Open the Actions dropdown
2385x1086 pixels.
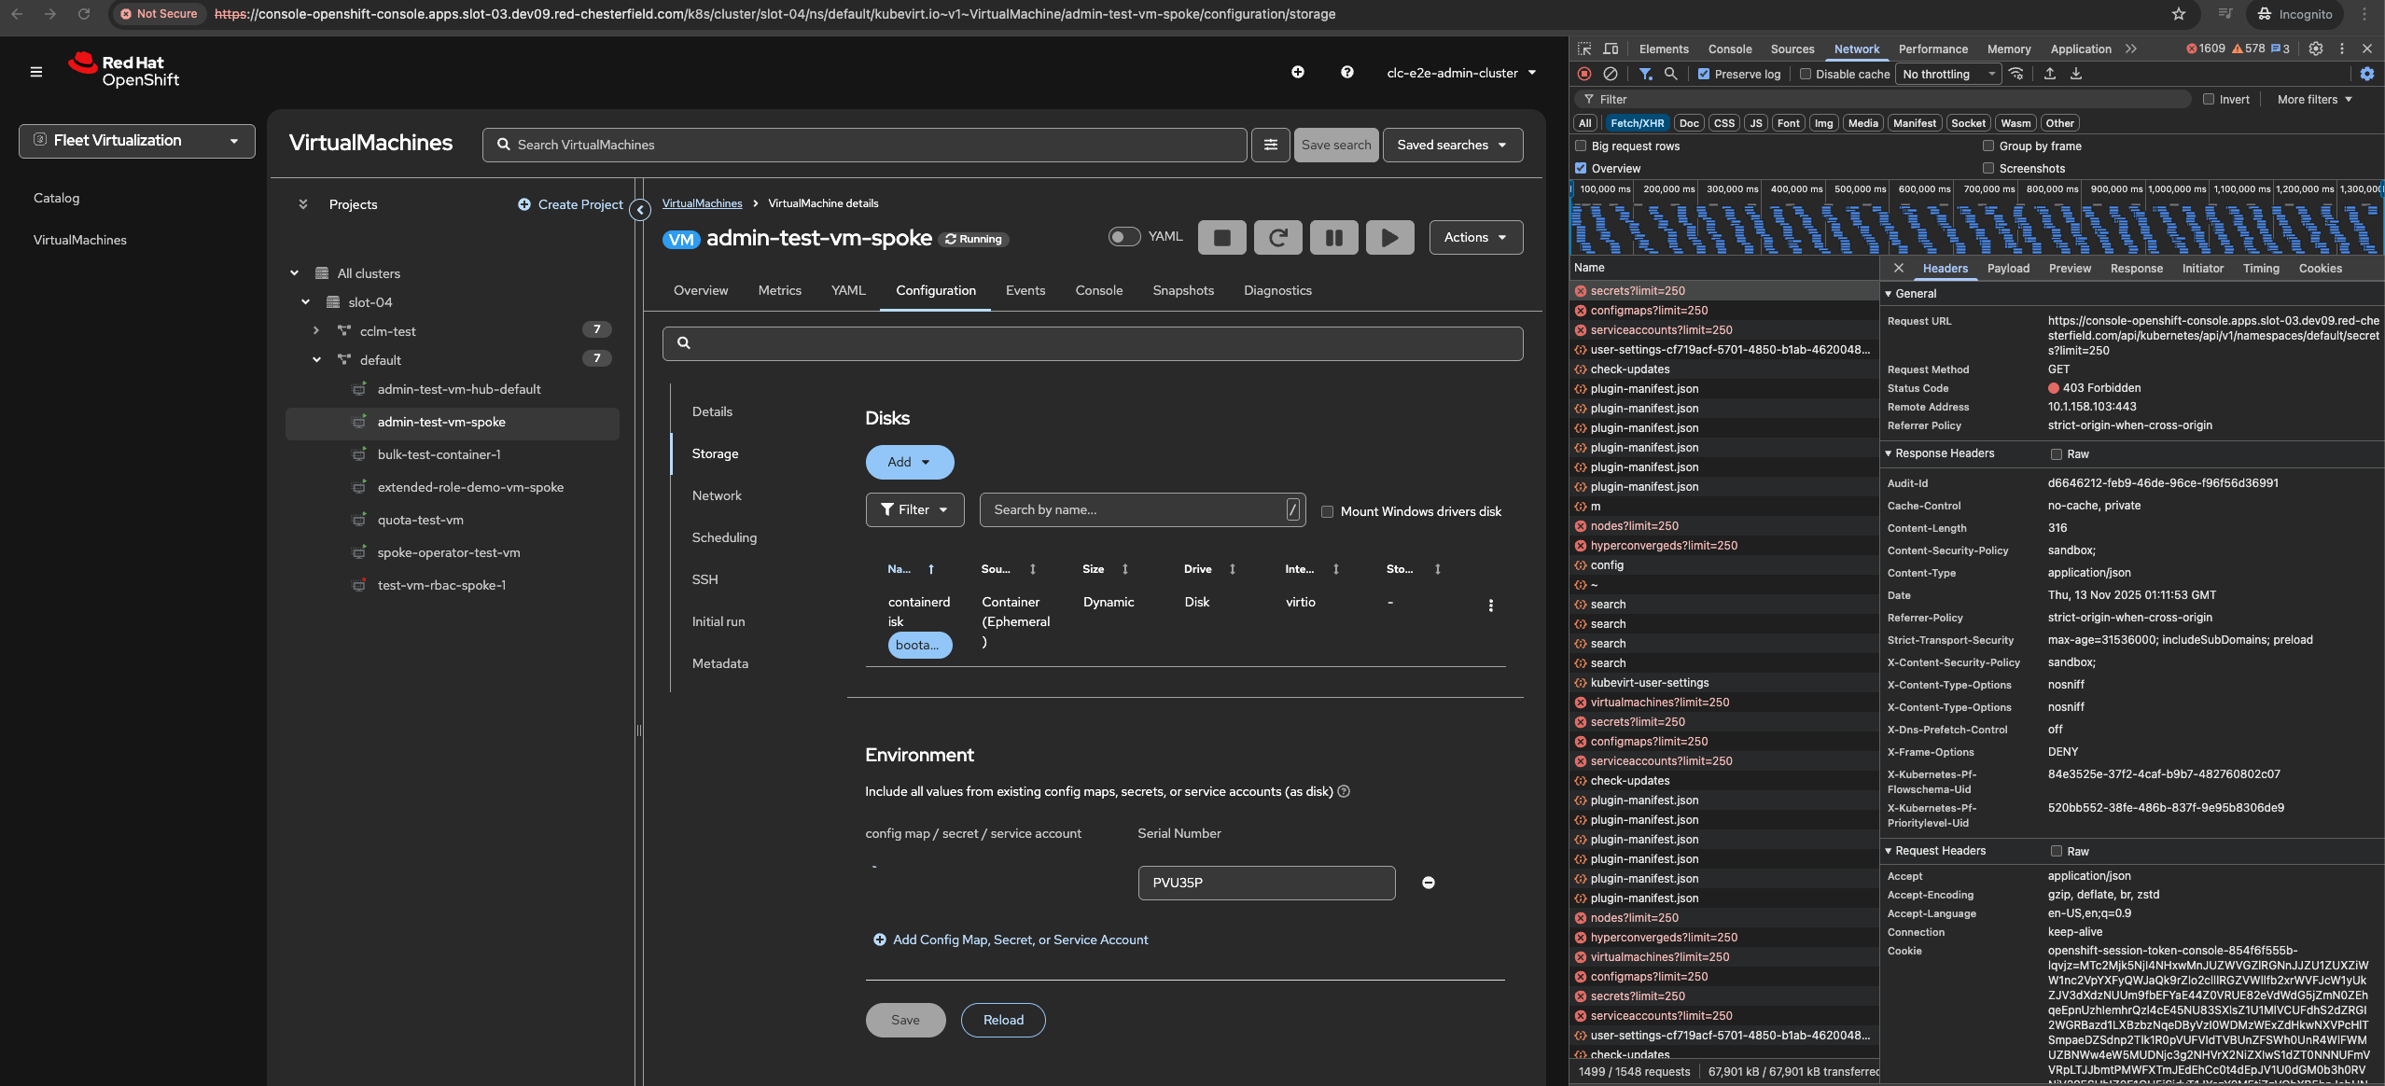click(x=1474, y=238)
